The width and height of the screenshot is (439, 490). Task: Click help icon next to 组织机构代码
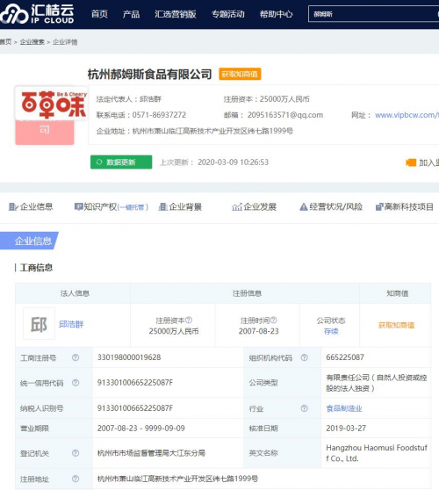(304, 357)
